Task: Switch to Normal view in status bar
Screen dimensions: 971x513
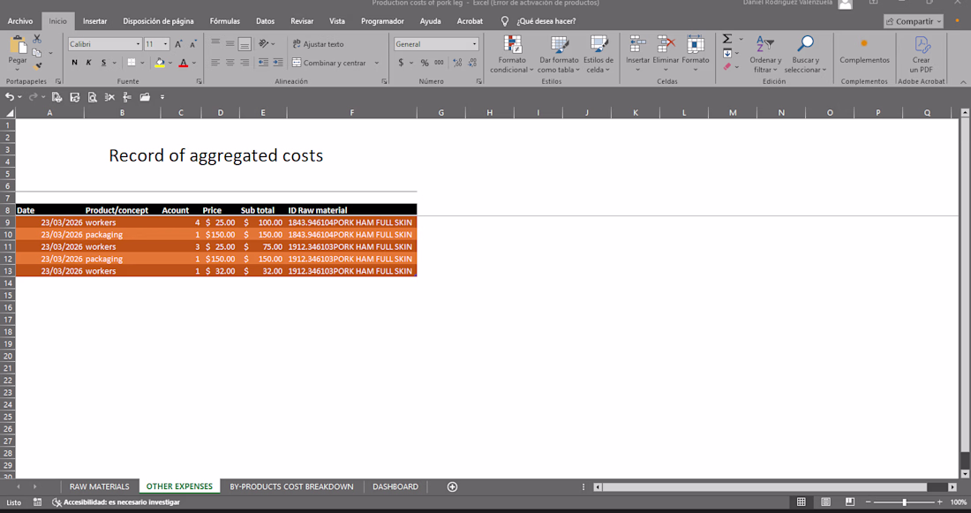Action: pos(801,502)
